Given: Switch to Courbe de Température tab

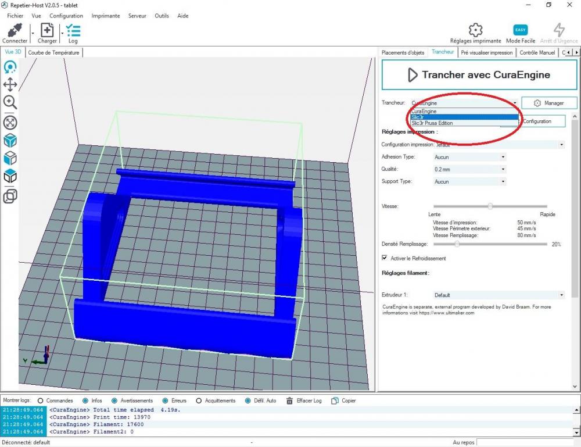Looking at the screenshot, I should [53, 53].
